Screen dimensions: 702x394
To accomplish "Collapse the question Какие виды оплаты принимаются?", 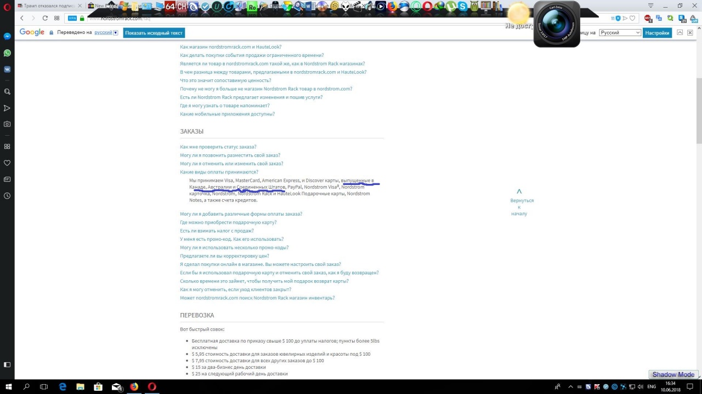I will click(x=219, y=172).
